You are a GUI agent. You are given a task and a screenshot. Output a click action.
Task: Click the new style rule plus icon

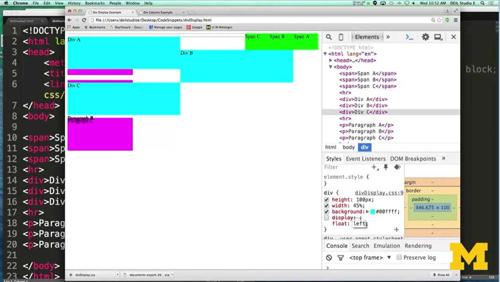coord(374,167)
